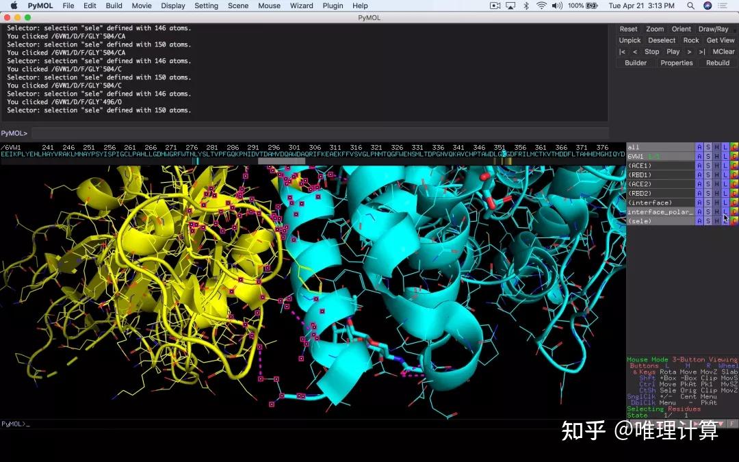Open Label (L) menu for all
Viewport: 739px width, 462px height.
coord(725,147)
